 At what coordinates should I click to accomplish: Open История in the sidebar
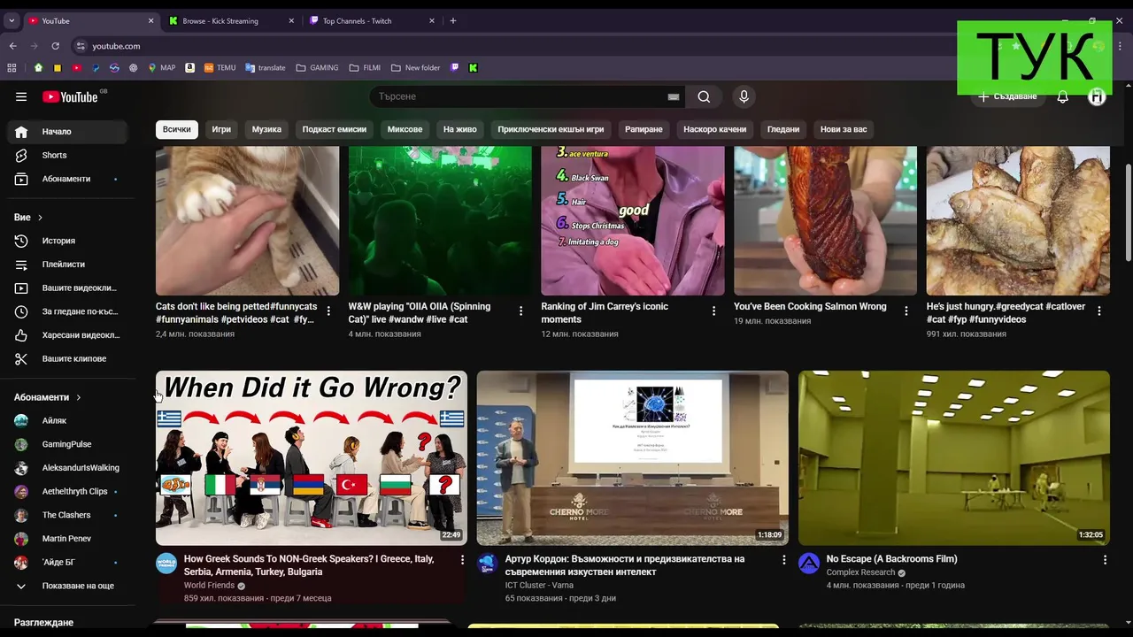[x=67, y=241]
